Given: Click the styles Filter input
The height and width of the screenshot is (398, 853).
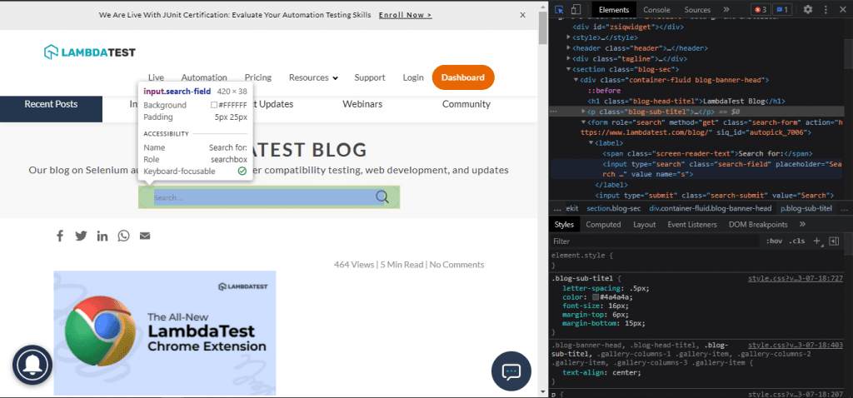Looking at the screenshot, I should click(653, 241).
